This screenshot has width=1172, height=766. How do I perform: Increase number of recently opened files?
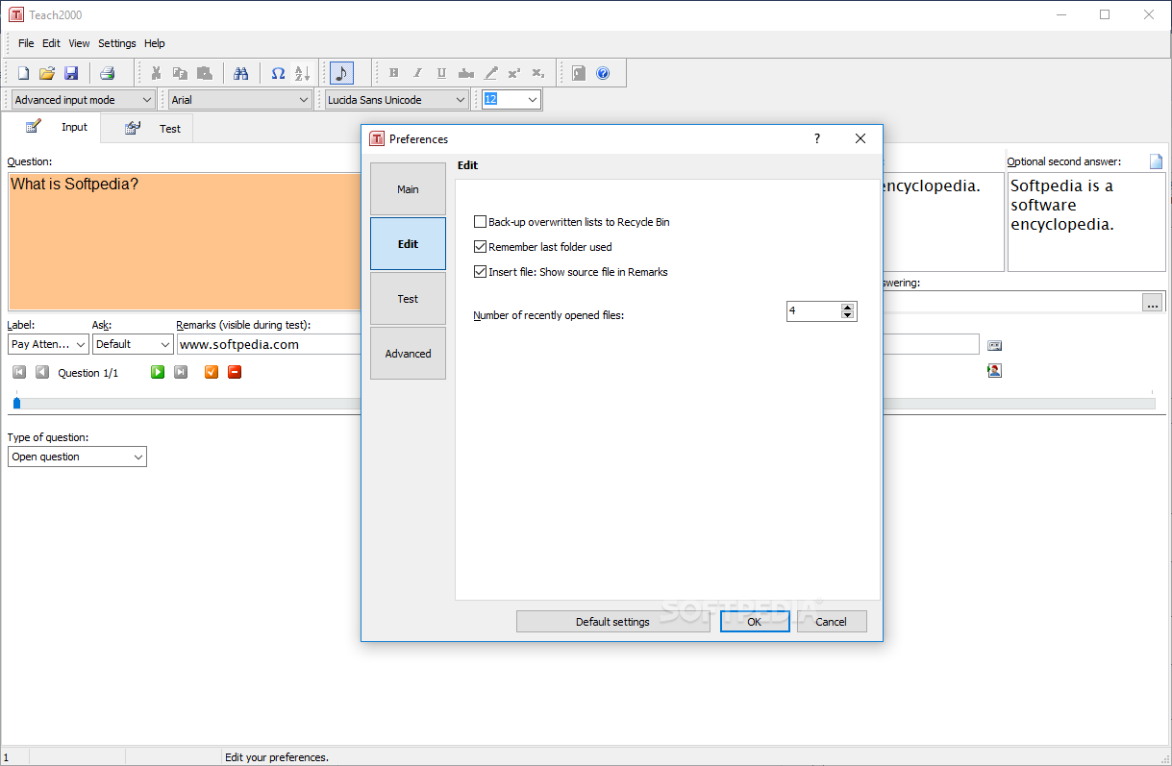click(847, 307)
